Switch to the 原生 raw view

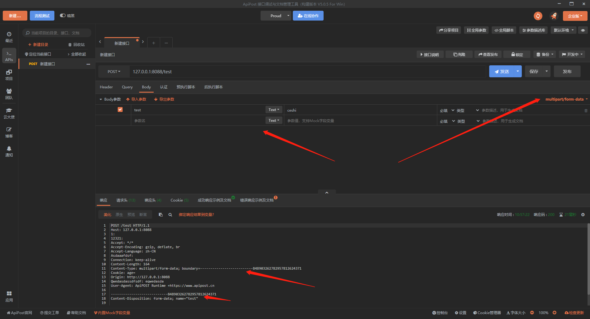(119, 215)
